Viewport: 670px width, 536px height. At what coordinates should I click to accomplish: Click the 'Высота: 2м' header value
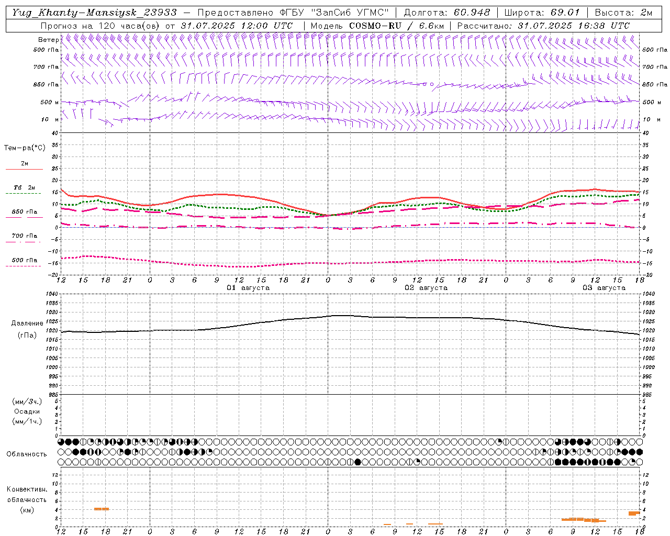tap(623, 13)
